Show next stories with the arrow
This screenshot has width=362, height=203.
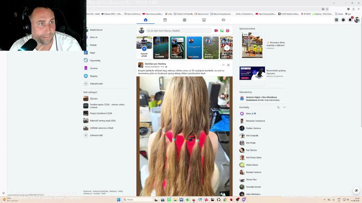click(x=227, y=48)
